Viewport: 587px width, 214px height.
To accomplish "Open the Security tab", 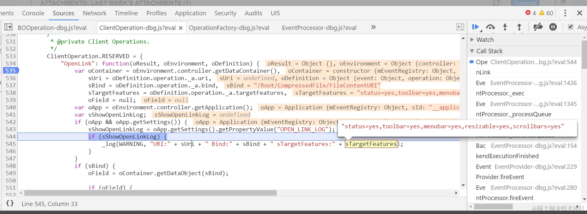I will pos(225,13).
